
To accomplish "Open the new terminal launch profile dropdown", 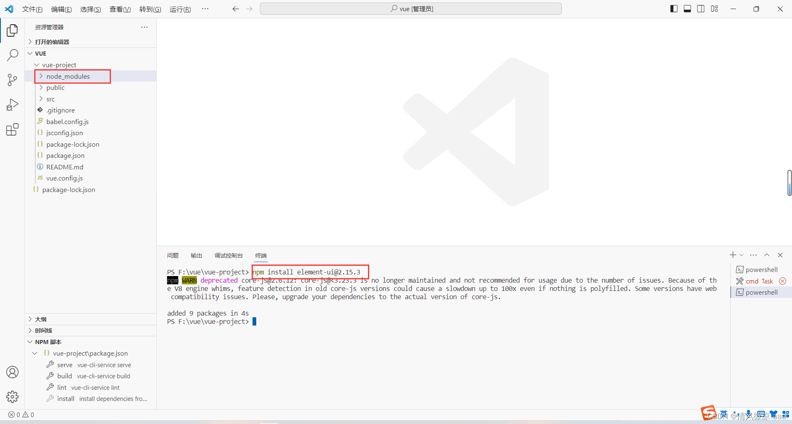I will point(741,255).
